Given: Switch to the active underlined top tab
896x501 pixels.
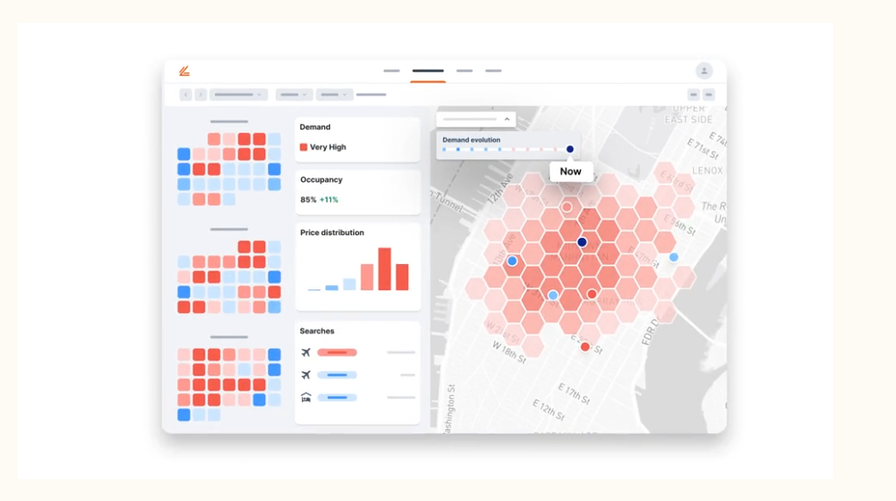Looking at the screenshot, I should click(x=428, y=72).
